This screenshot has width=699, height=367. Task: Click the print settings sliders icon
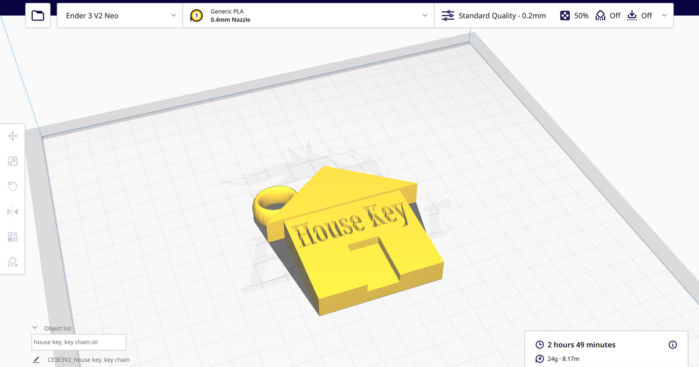[447, 15]
